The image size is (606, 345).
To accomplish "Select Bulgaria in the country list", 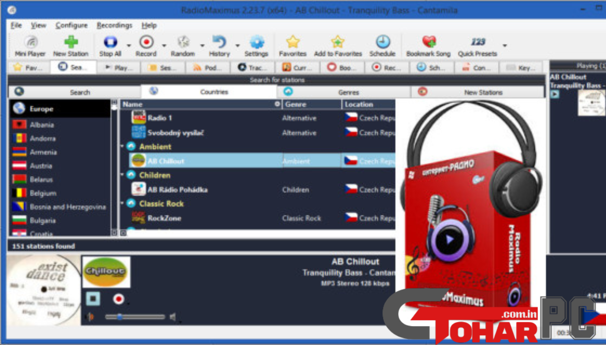I will (x=60, y=221).
